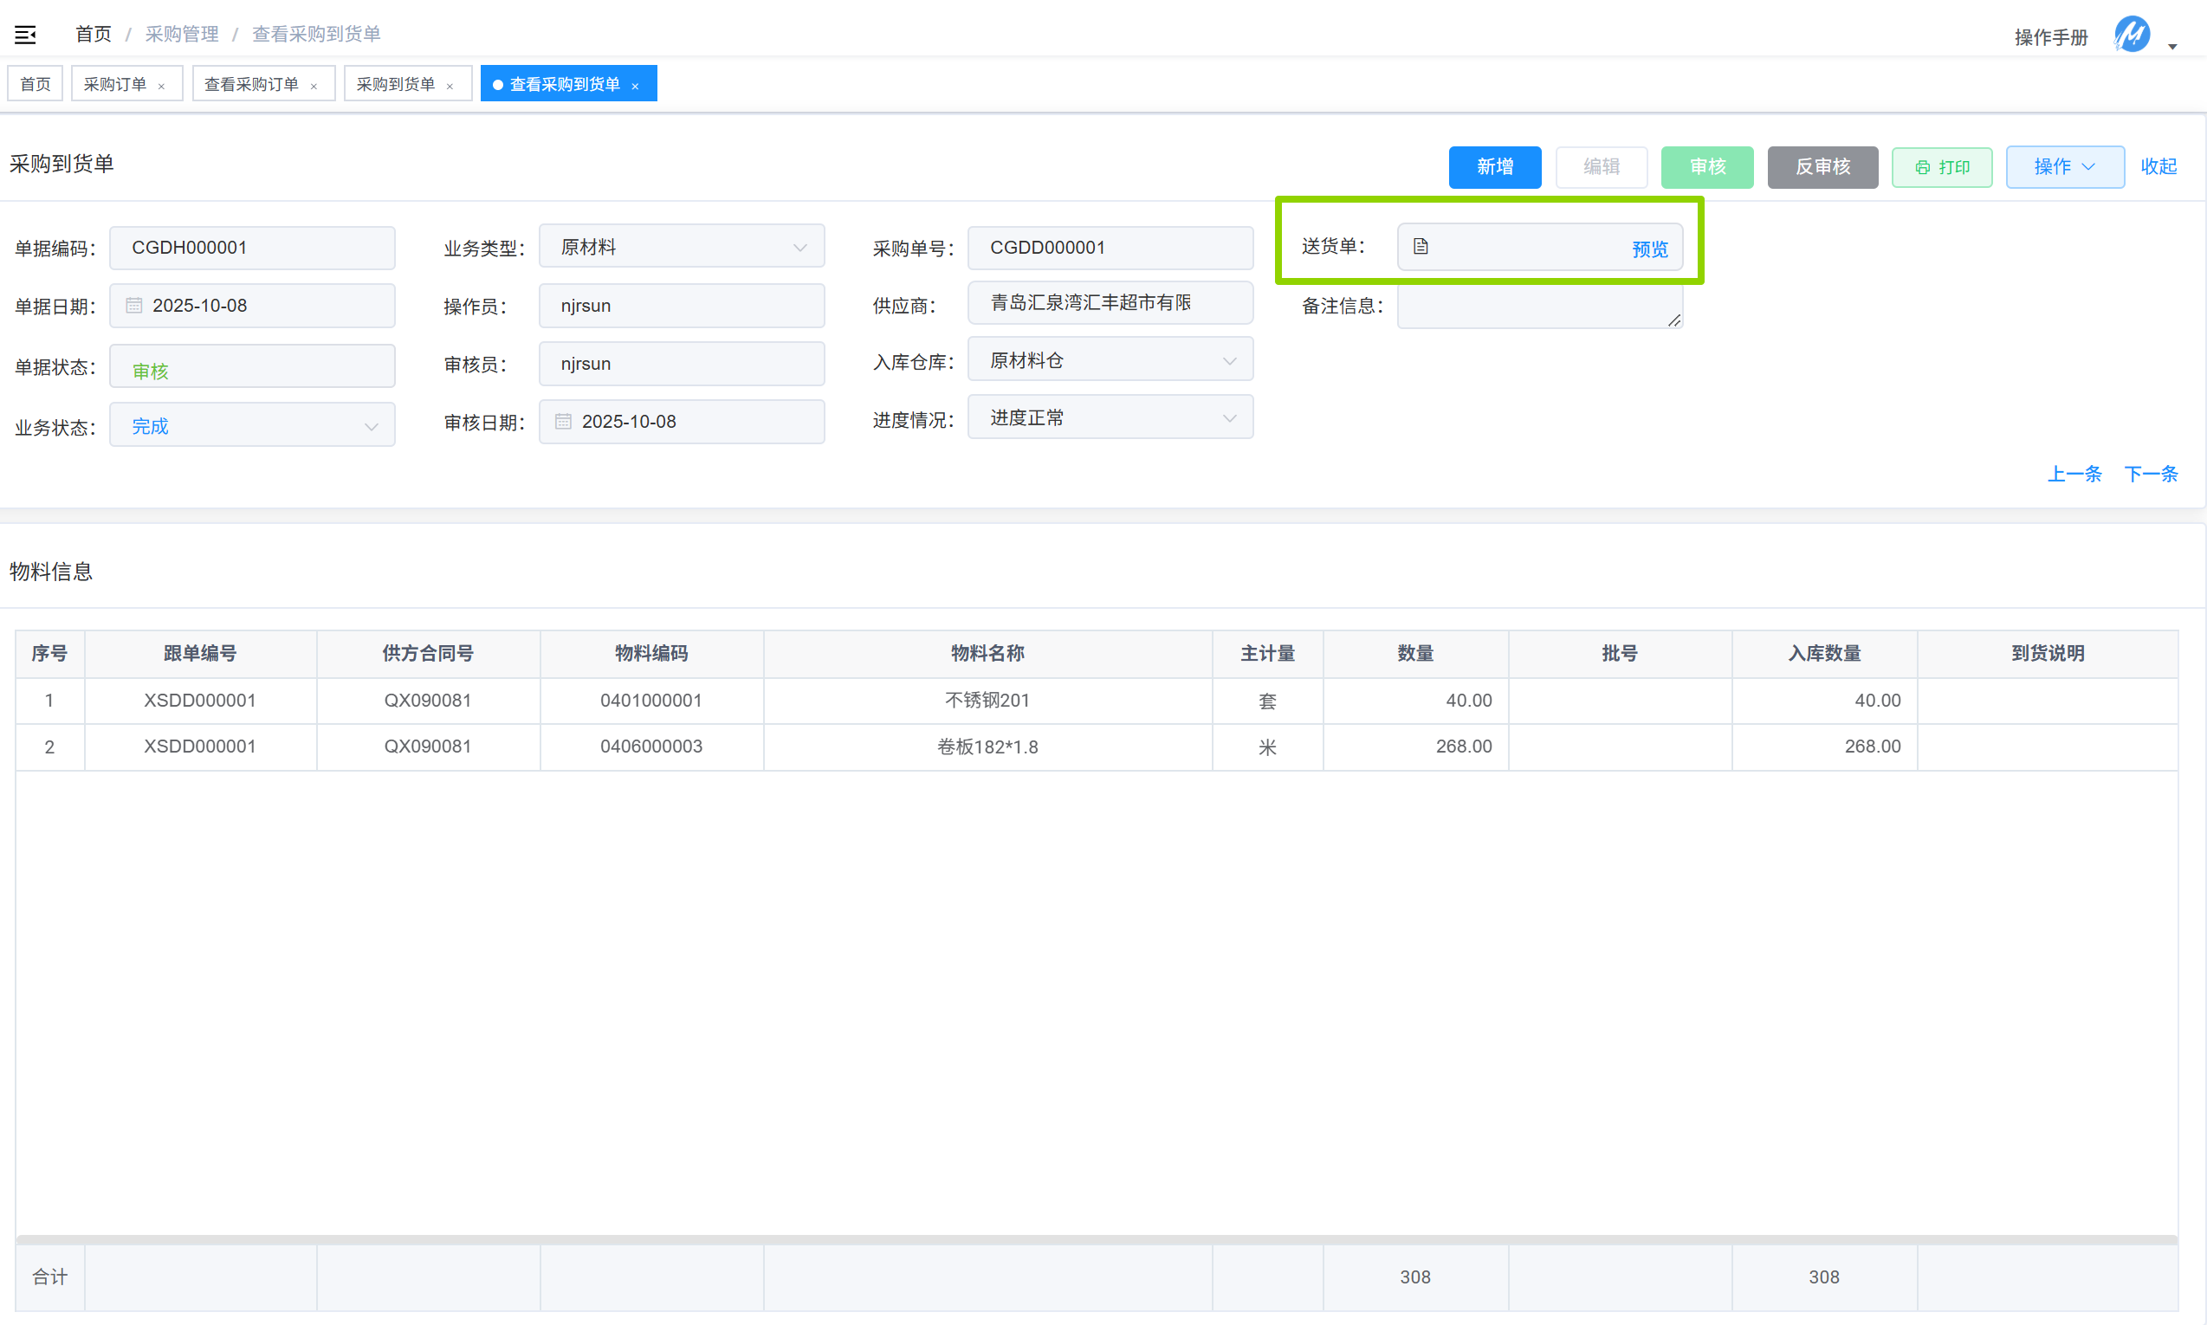2207x1325 pixels.
Task: Click the calendar icon in 审核日期 field
Action: click(563, 422)
